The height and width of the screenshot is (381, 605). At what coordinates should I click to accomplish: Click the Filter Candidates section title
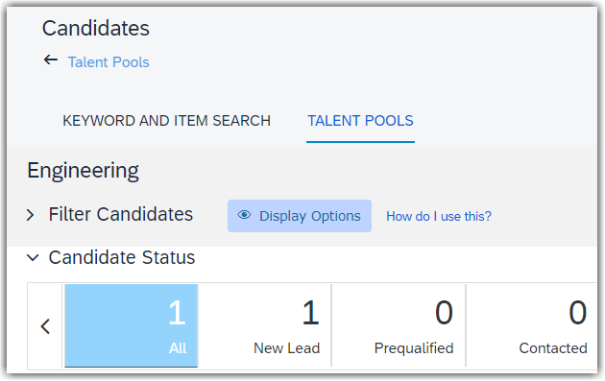[120, 214]
